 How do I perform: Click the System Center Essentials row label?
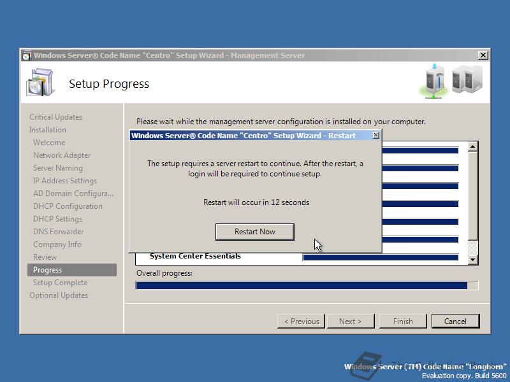point(195,256)
